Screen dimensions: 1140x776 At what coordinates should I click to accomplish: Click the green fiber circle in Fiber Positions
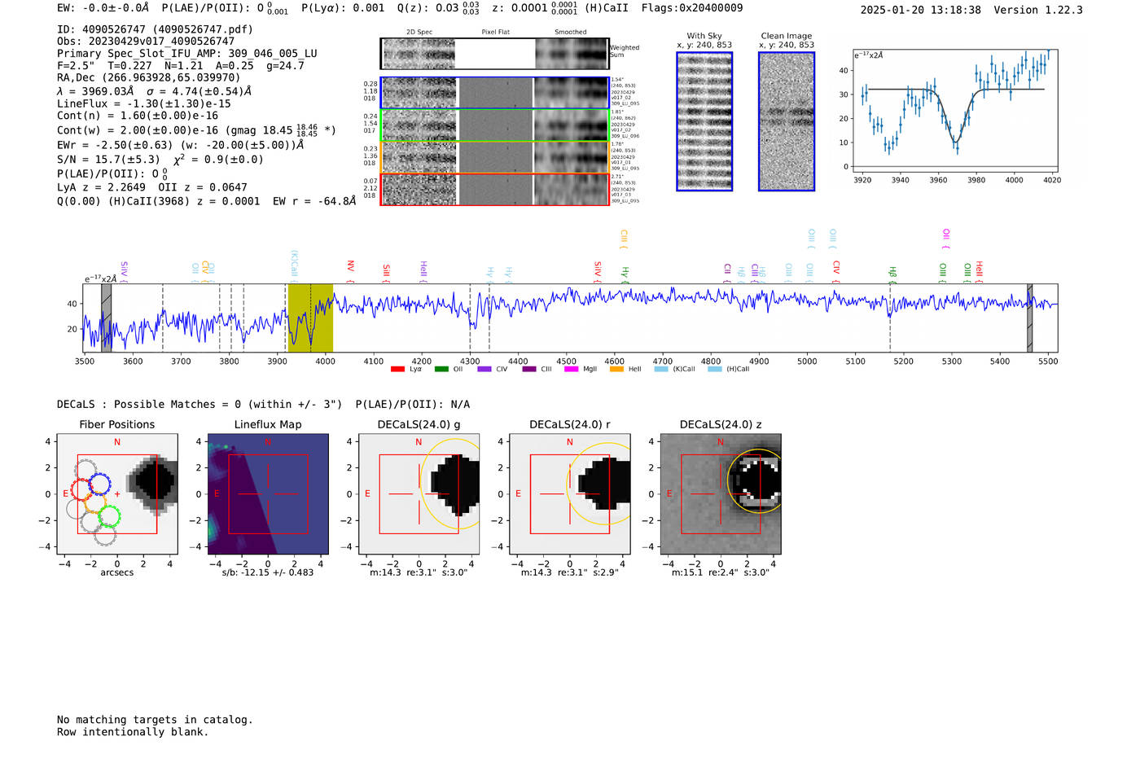[109, 516]
